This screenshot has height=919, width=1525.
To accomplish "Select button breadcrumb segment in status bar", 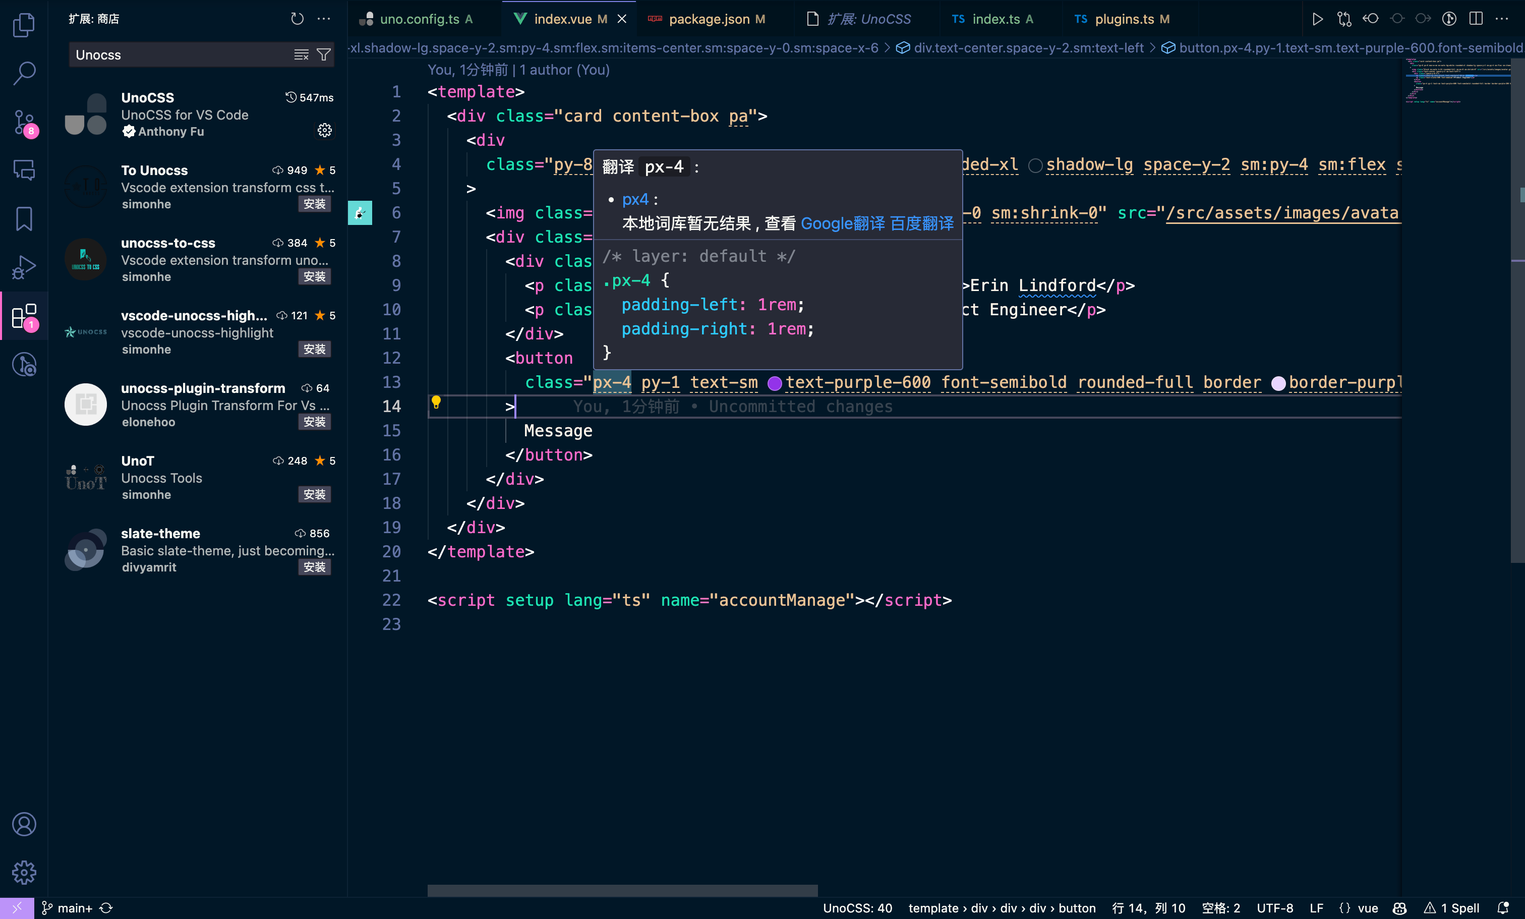I will tap(1077, 908).
